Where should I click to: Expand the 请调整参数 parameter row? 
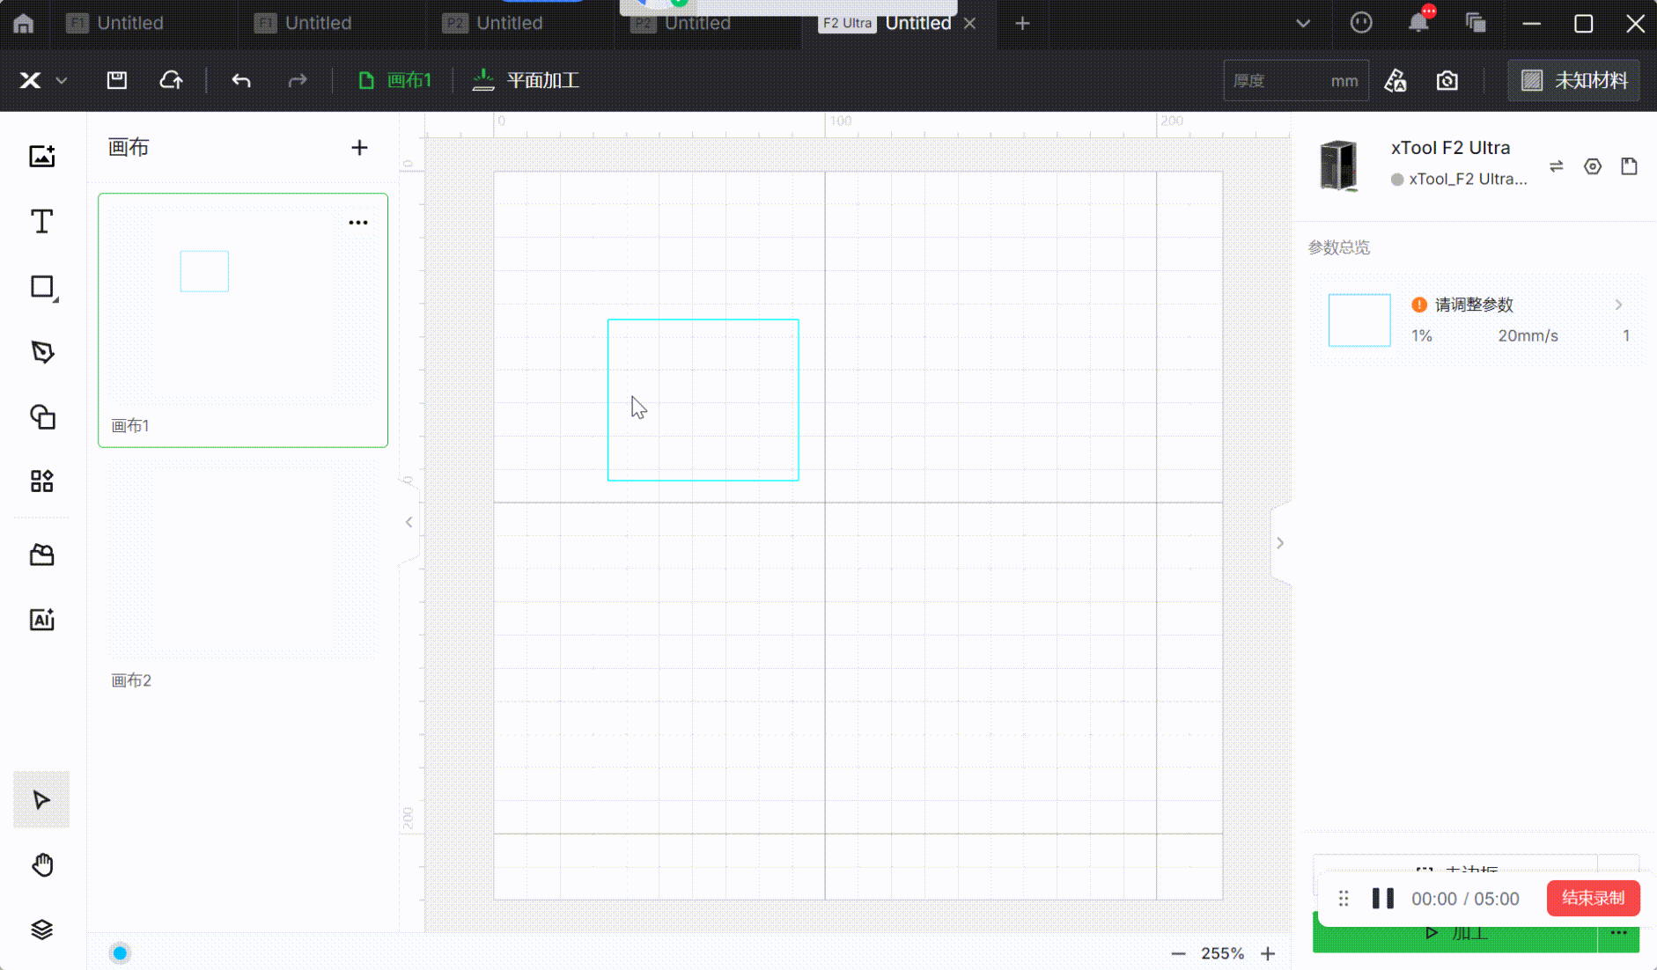[x=1618, y=305]
